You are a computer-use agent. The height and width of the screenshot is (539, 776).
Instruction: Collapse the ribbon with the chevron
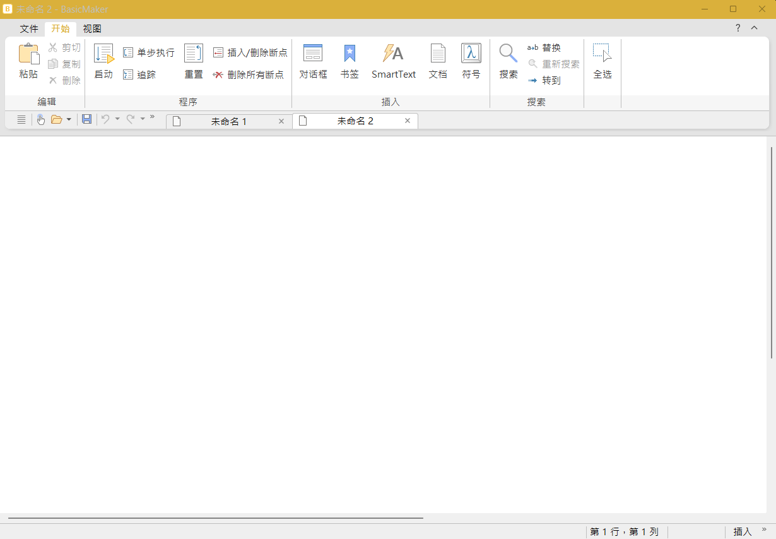point(754,28)
